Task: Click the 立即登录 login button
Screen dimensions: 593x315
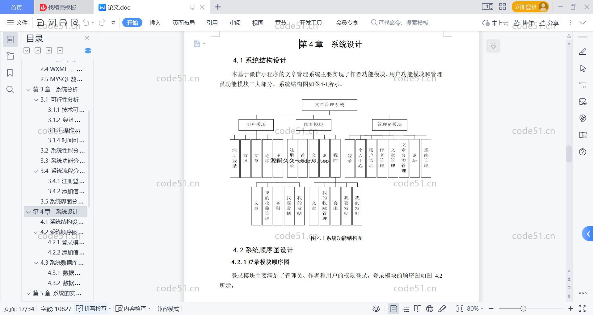Action: (x=530, y=7)
